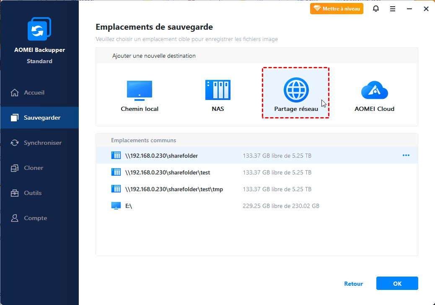Open the Accueil home section
Image resolution: width=435 pixels, height=305 pixels.
click(x=39, y=92)
